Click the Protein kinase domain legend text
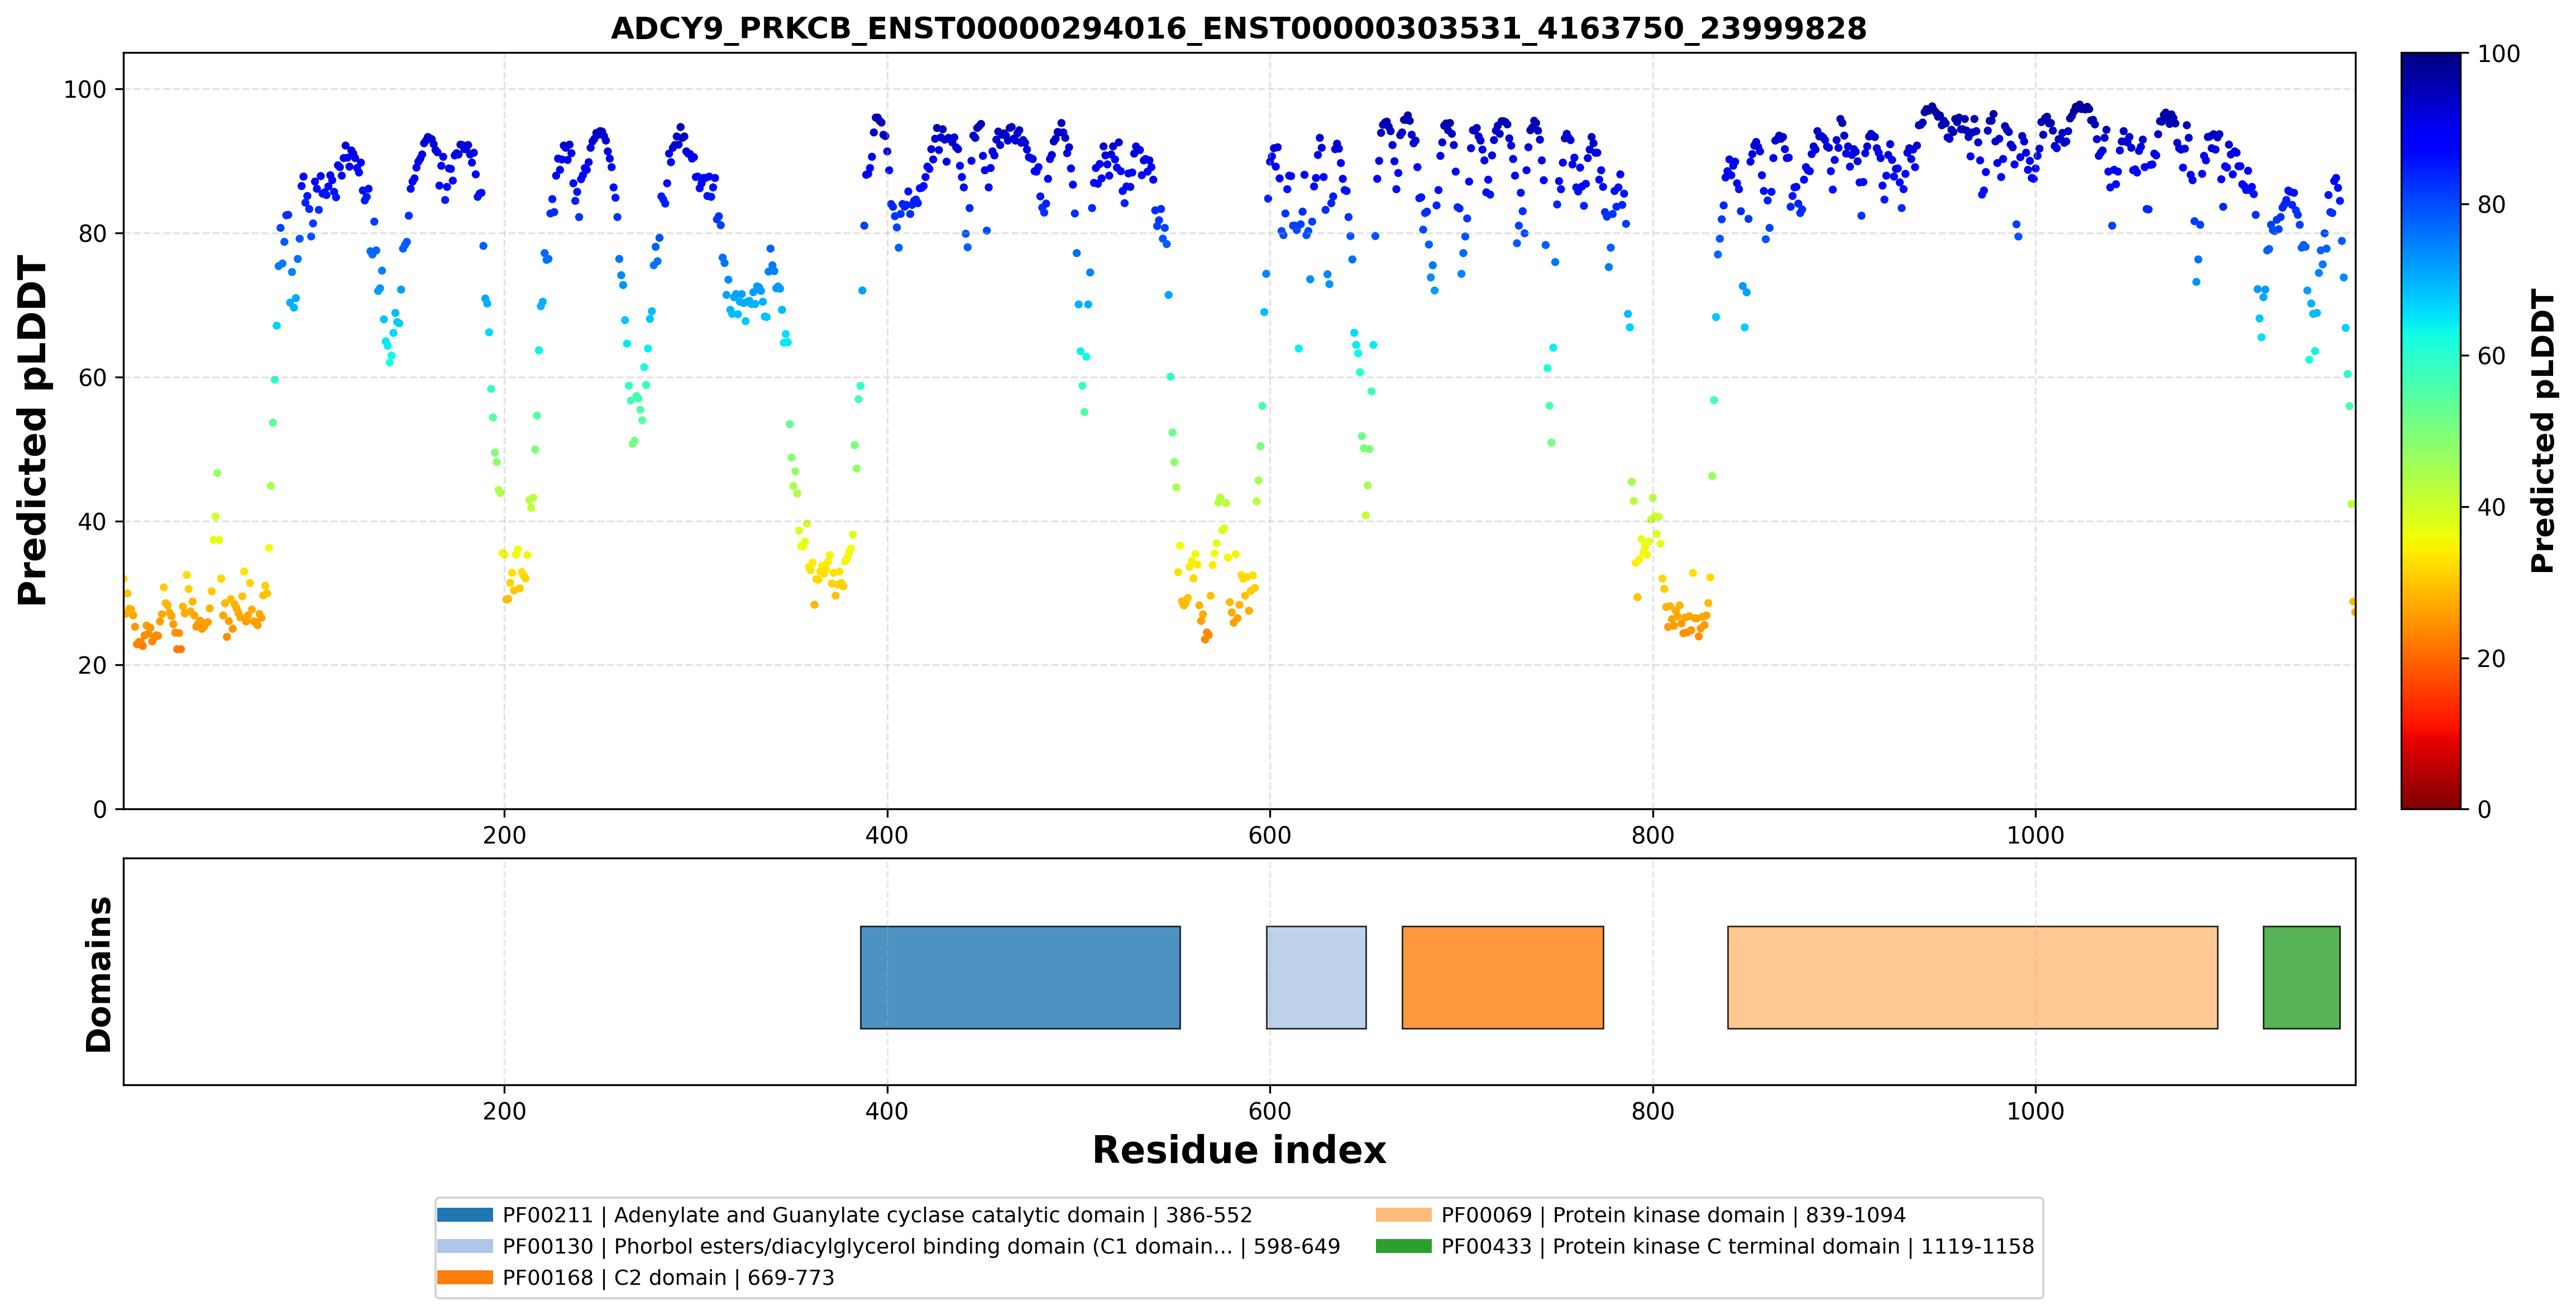Image resolution: width=2576 pixels, height=1315 pixels. pyautogui.click(x=1674, y=1215)
